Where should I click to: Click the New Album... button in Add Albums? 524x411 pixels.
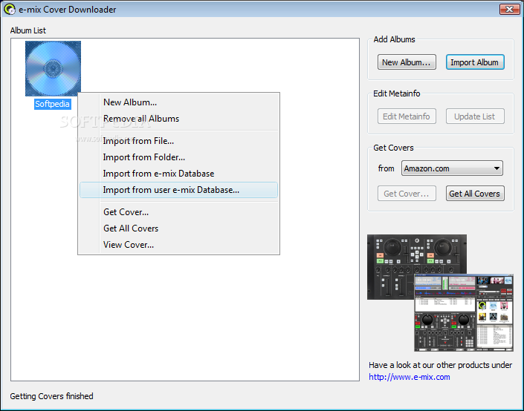[407, 62]
